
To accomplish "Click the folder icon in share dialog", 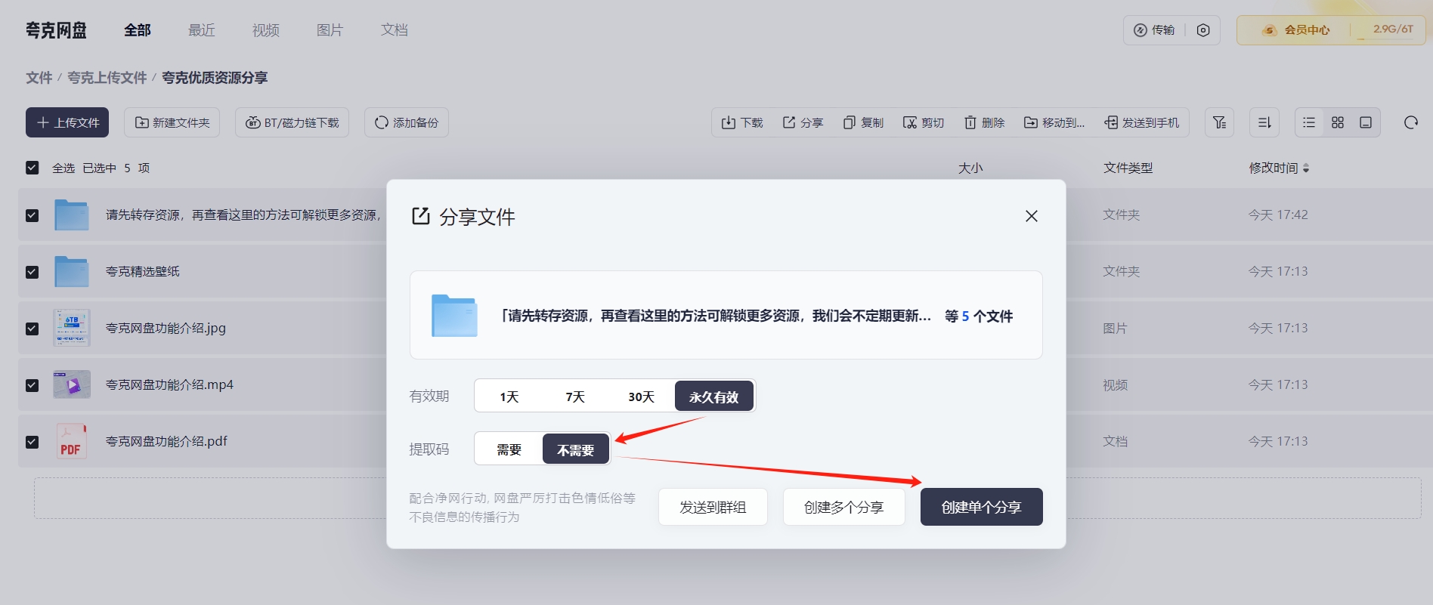I will (x=454, y=315).
